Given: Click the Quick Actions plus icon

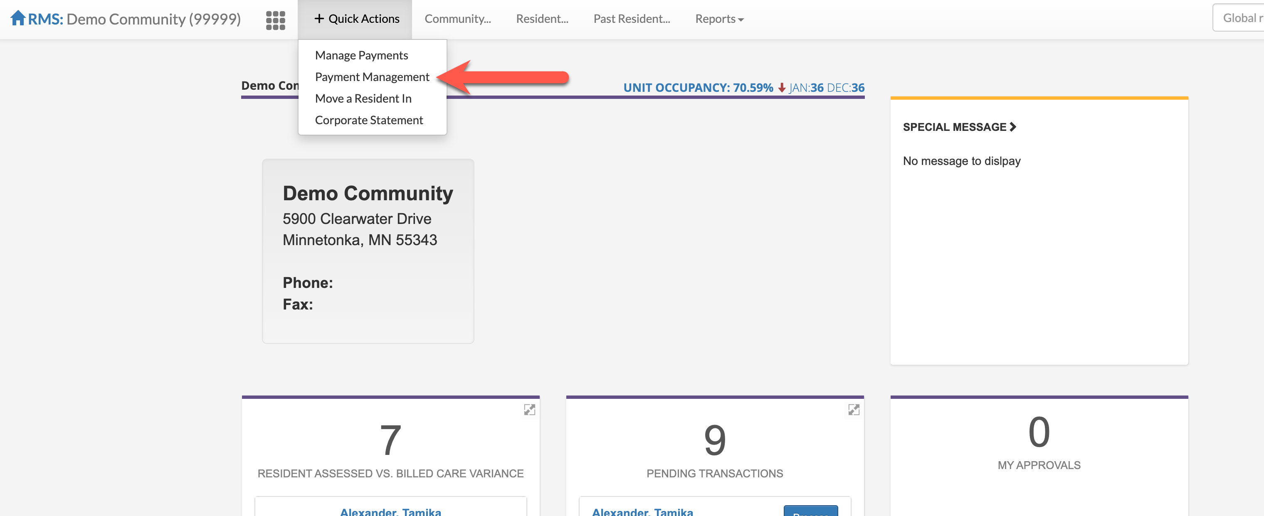Looking at the screenshot, I should tap(319, 19).
